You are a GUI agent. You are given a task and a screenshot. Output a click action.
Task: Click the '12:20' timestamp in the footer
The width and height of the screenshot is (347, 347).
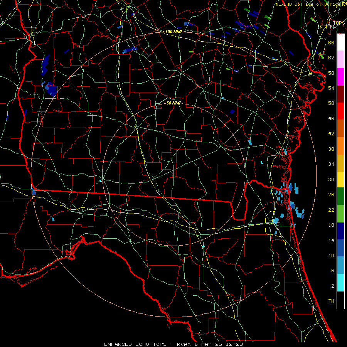click(x=234, y=344)
